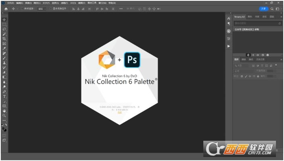Select the Dodge tool
This screenshot has height=161, width=284.
click(x=4, y=87)
